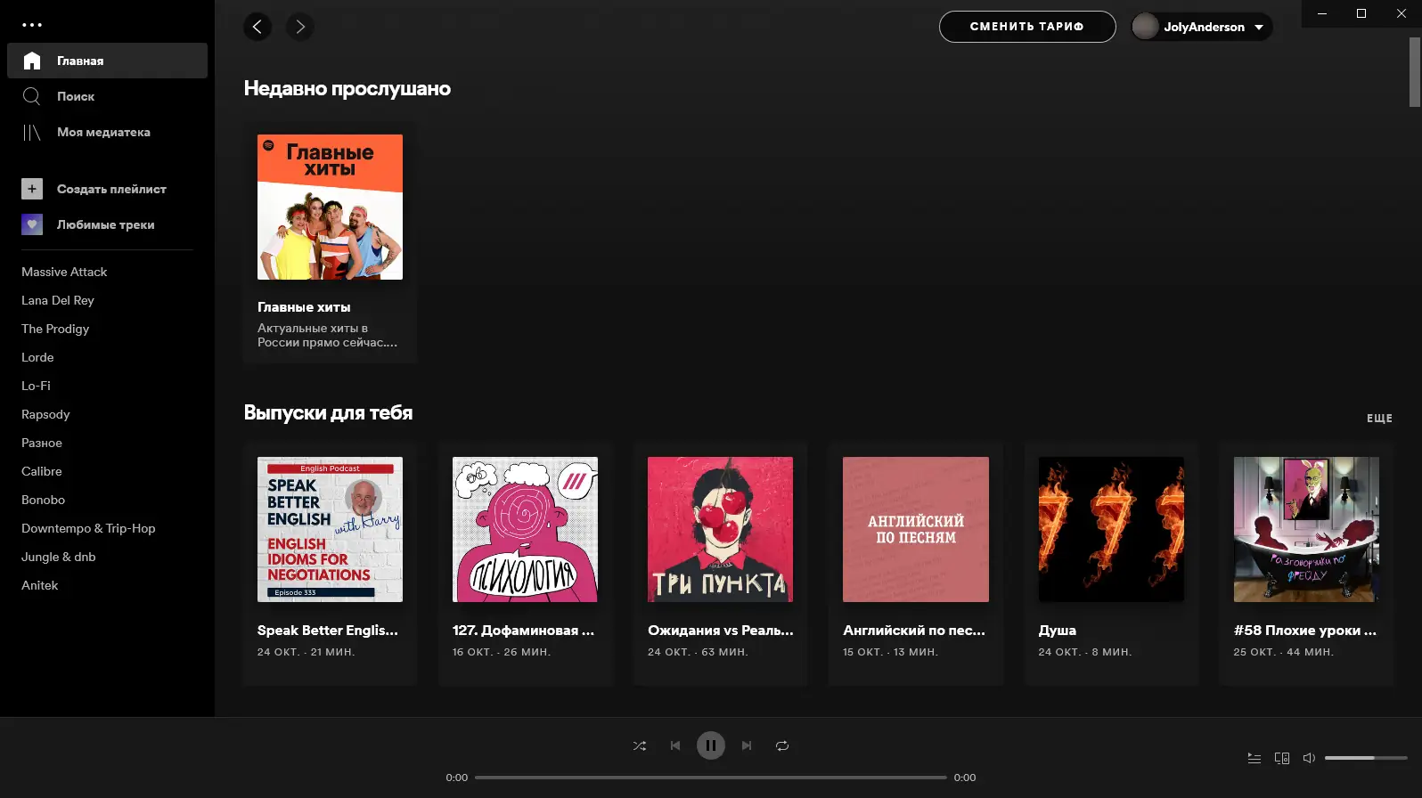Adjust the volume slider

(x=1366, y=758)
